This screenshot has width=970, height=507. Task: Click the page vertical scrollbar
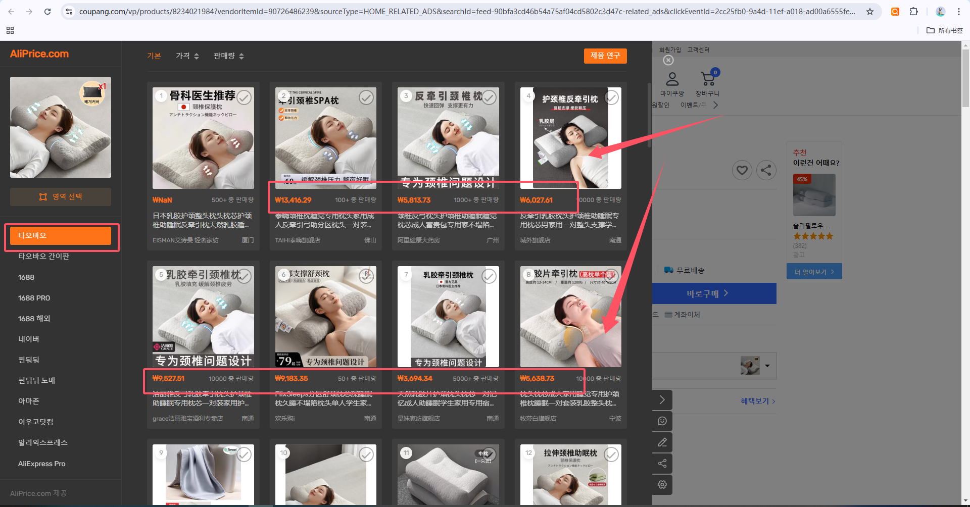pos(965,78)
